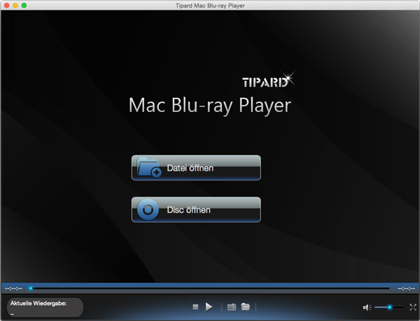The image size is (420, 321).
Task: Close the window with the red button
Action: pos(7,6)
